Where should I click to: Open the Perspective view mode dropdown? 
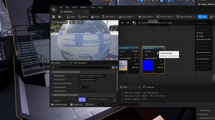click(62, 22)
